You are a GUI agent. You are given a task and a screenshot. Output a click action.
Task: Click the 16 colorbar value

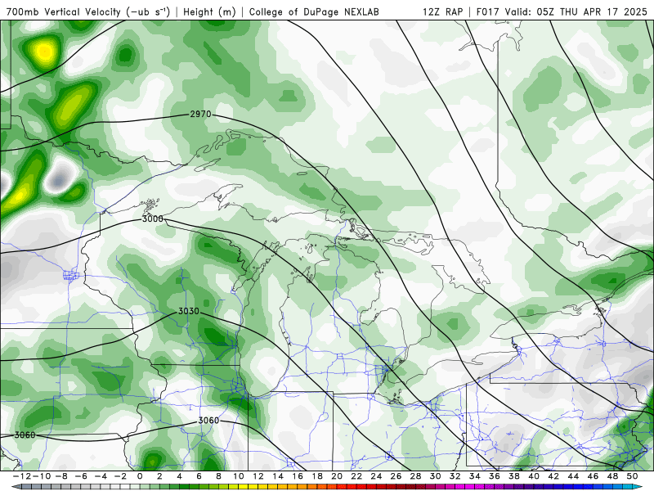click(x=298, y=476)
